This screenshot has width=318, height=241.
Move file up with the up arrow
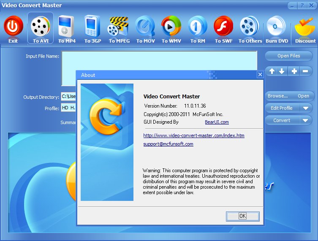tap(272, 71)
